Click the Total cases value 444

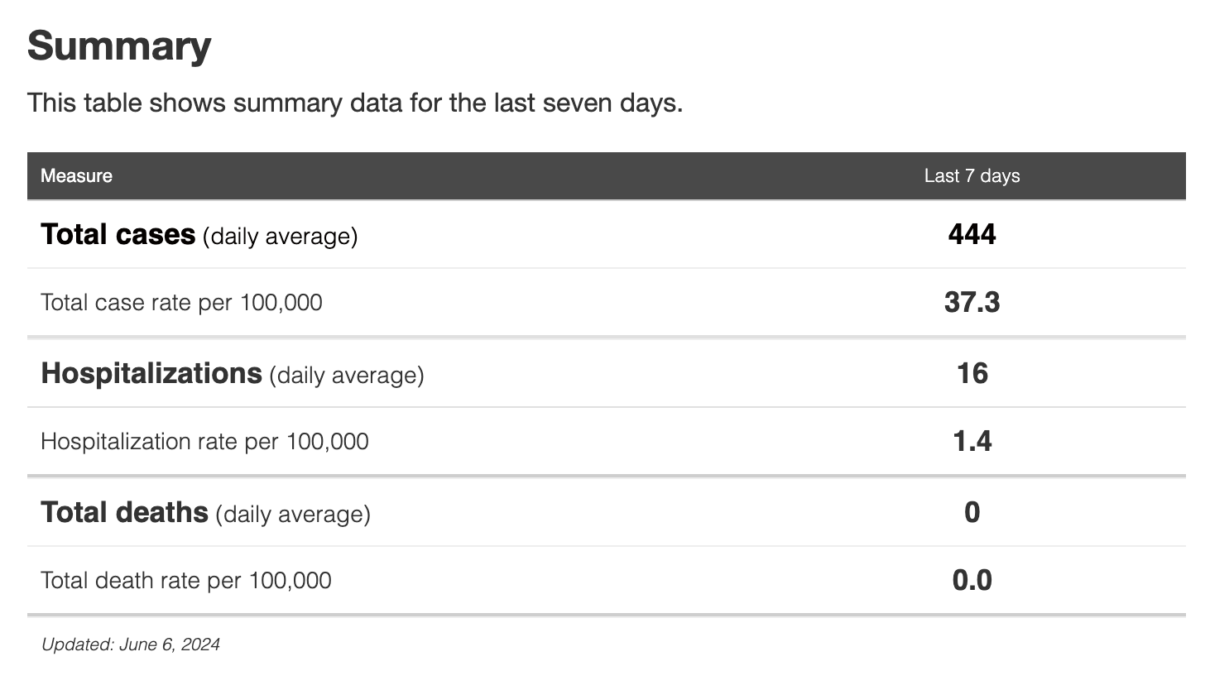[972, 234]
